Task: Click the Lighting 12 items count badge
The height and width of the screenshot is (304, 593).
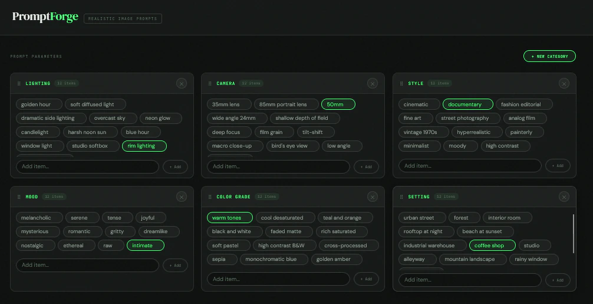Action: point(67,83)
